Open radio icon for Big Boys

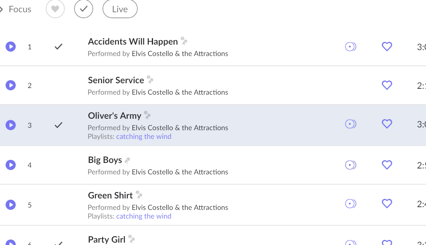click(350, 165)
